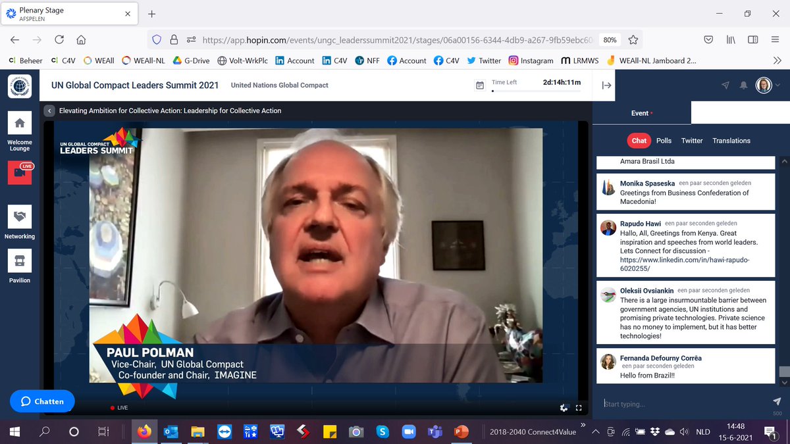Image resolution: width=790 pixels, height=444 pixels.
Task: Toggle the Firefox sidebar
Action: click(x=752, y=39)
